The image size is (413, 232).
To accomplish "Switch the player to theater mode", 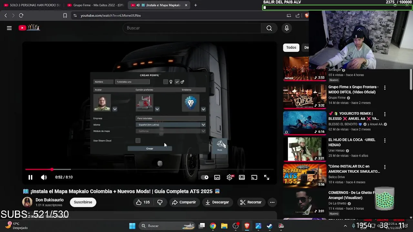I will click(x=242, y=177).
